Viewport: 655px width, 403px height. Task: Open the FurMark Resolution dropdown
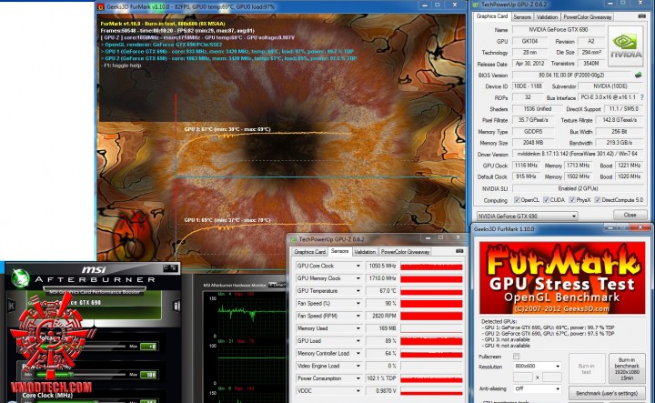(x=538, y=366)
